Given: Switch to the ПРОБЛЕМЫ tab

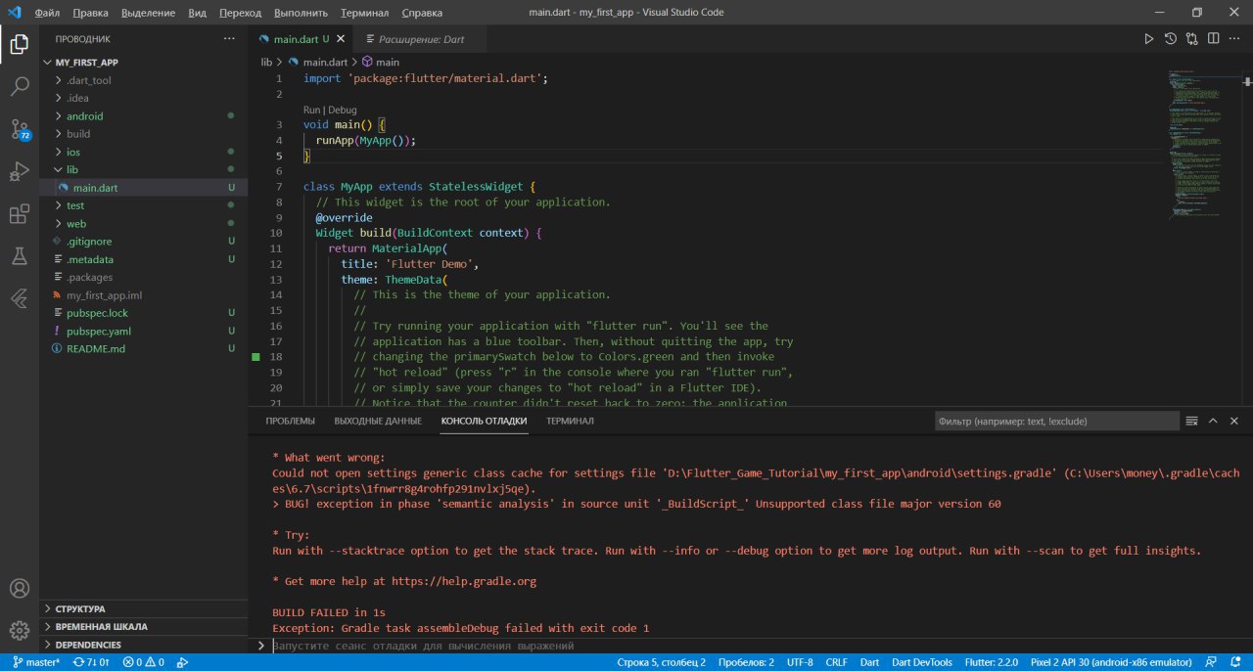Looking at the screenshot, I should (291, 421).
